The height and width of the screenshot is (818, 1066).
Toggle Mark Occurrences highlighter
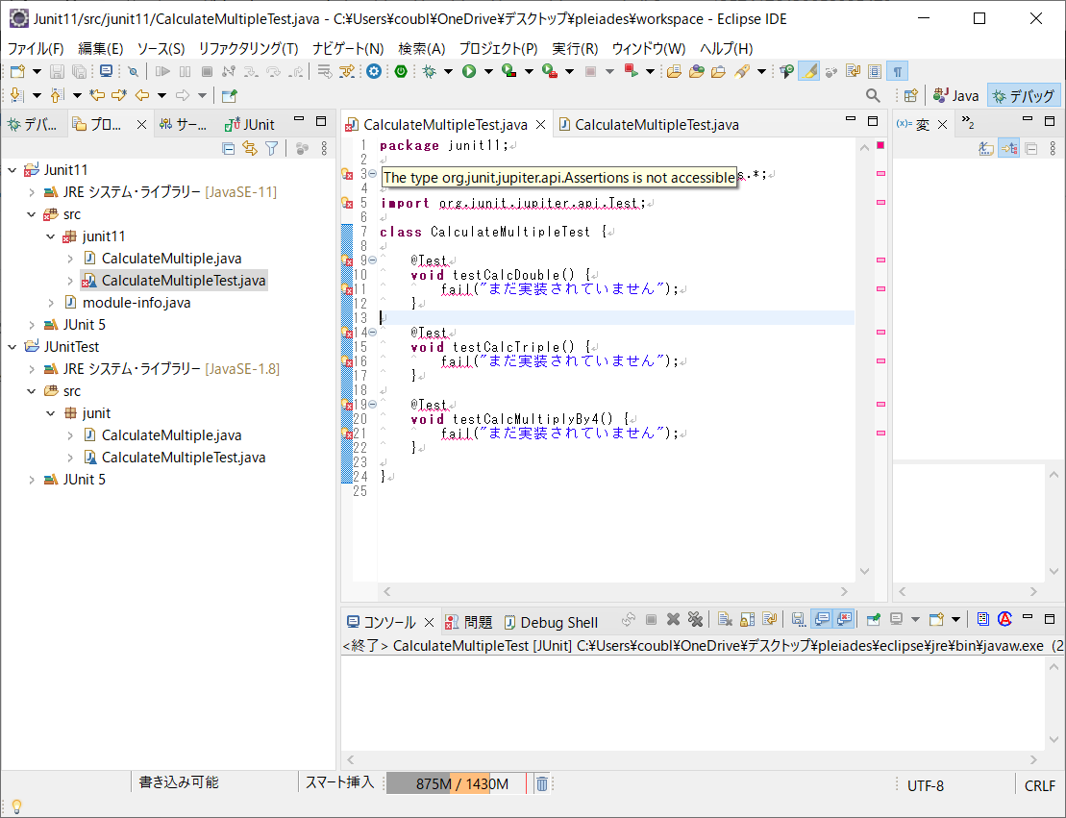pos(808,71)
